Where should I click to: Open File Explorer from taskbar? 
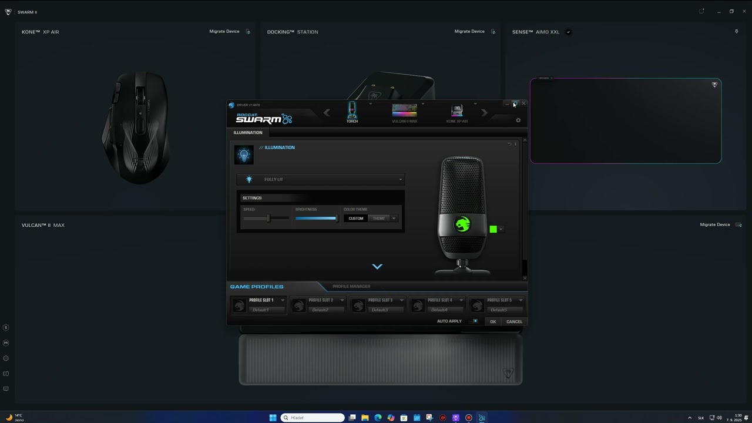[365, 418]
